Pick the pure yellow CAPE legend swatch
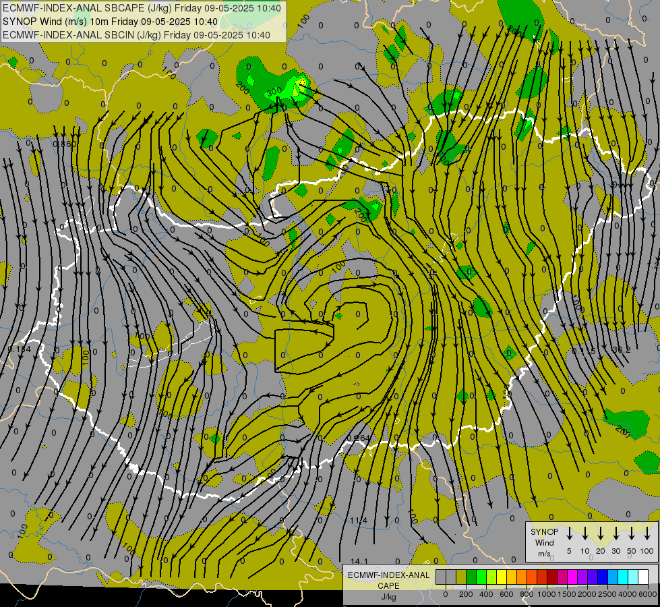660x607 pixels. 502,577
